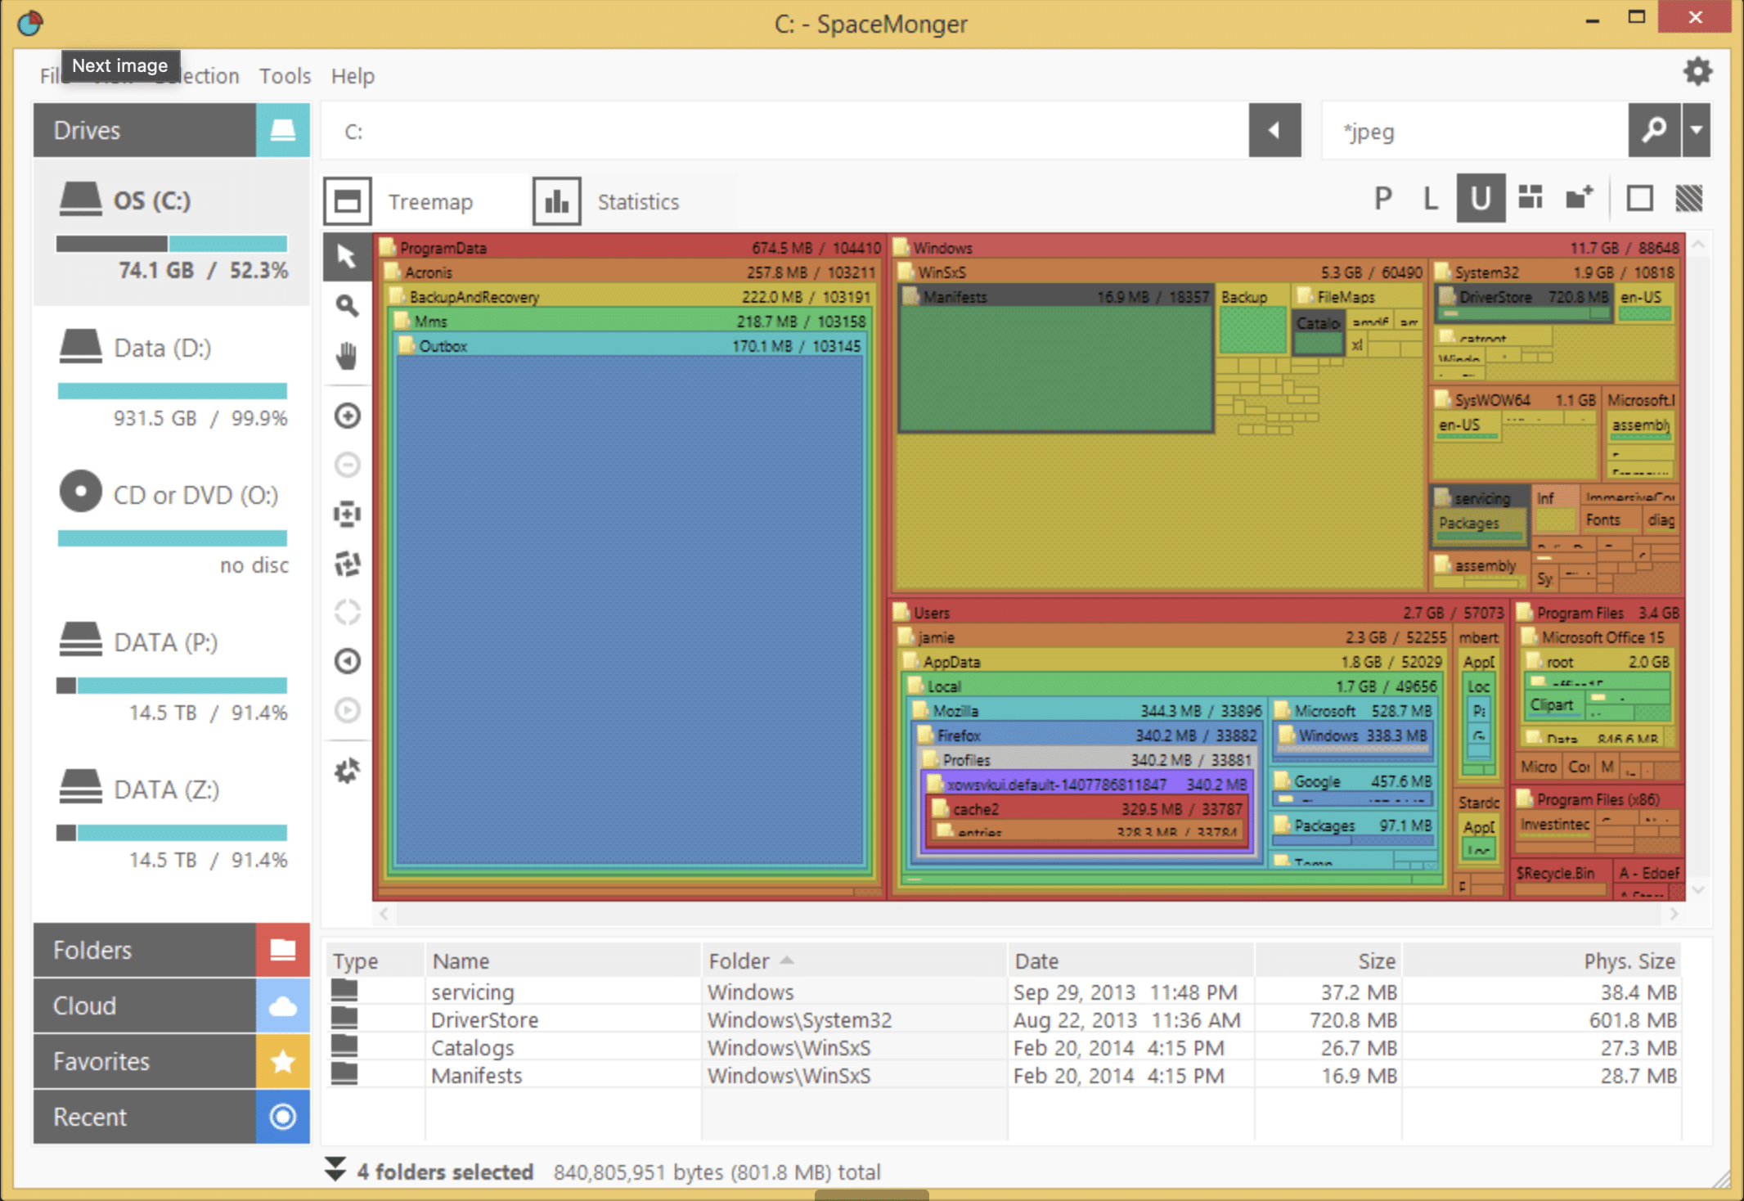Screen dimensions: 1744x1201
Task: Select the arrow selection tool
Action: (x=347, y=256)
